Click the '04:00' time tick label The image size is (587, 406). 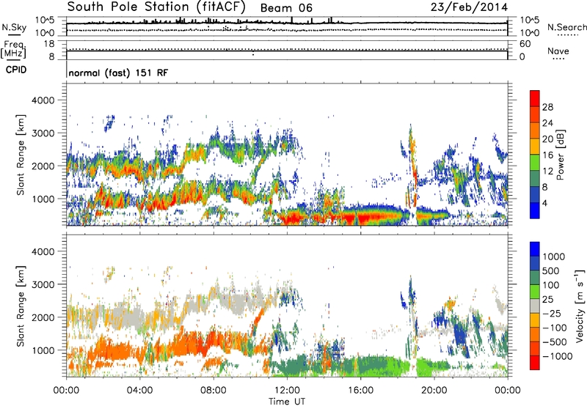(139, 391)
